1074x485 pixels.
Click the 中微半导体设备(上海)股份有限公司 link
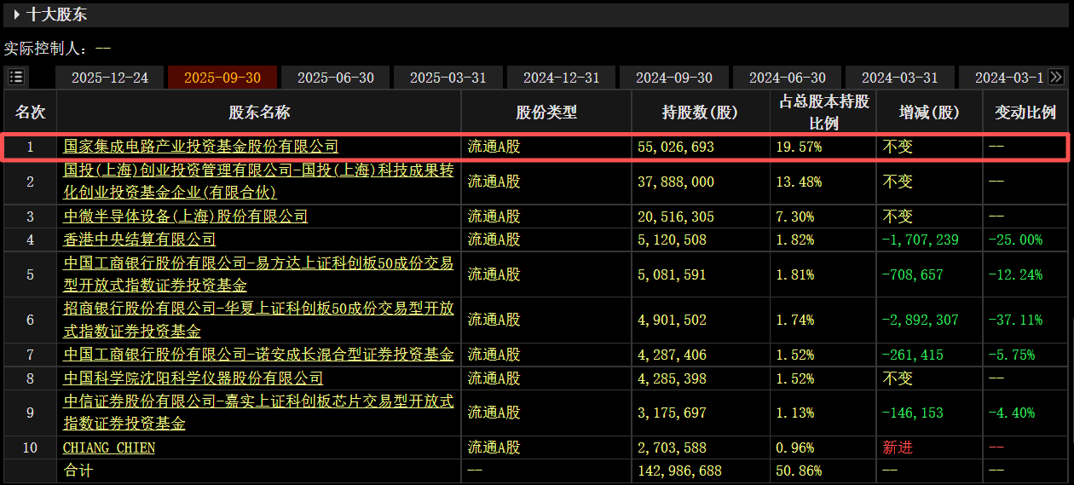click(185, 217)
